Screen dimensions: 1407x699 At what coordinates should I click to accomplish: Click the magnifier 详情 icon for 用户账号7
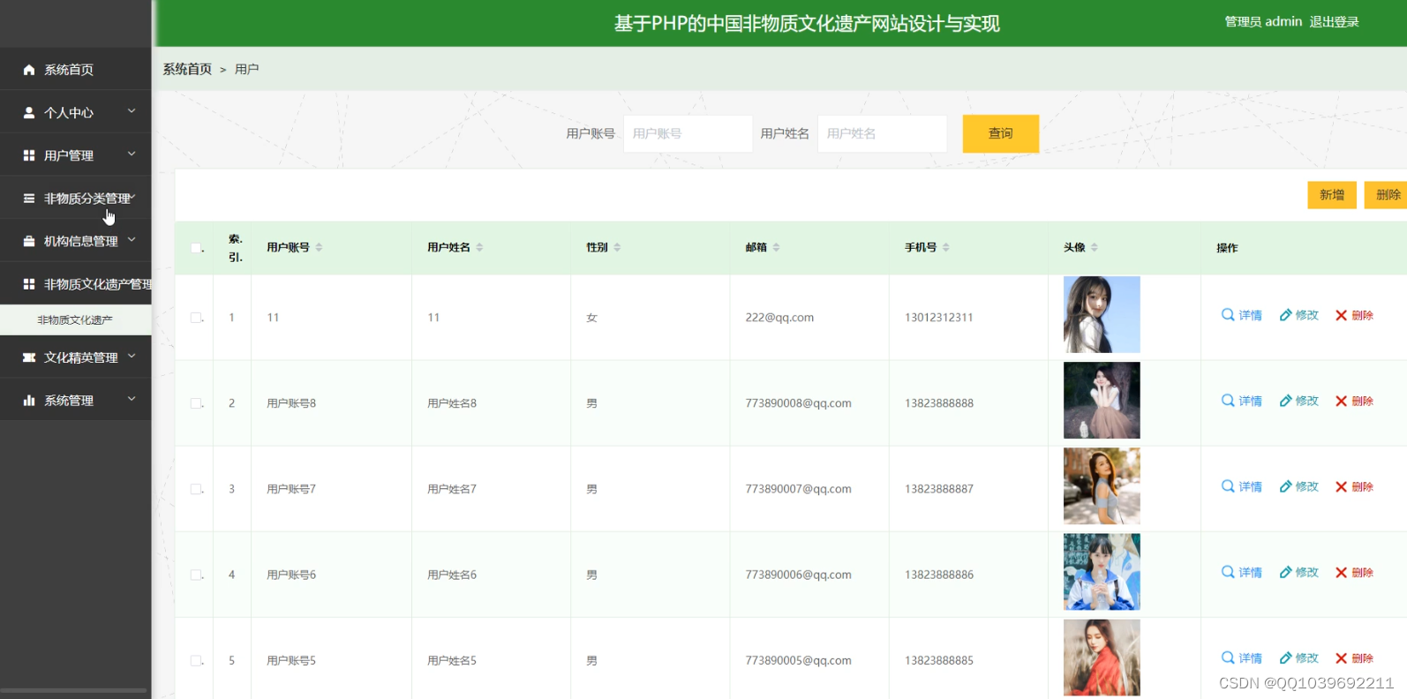(x=1228, y=486)
